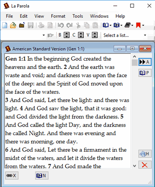This screenshot has height=187, width=155.
Task: Click the La Parola title bar icon
Action: point(7,6)
